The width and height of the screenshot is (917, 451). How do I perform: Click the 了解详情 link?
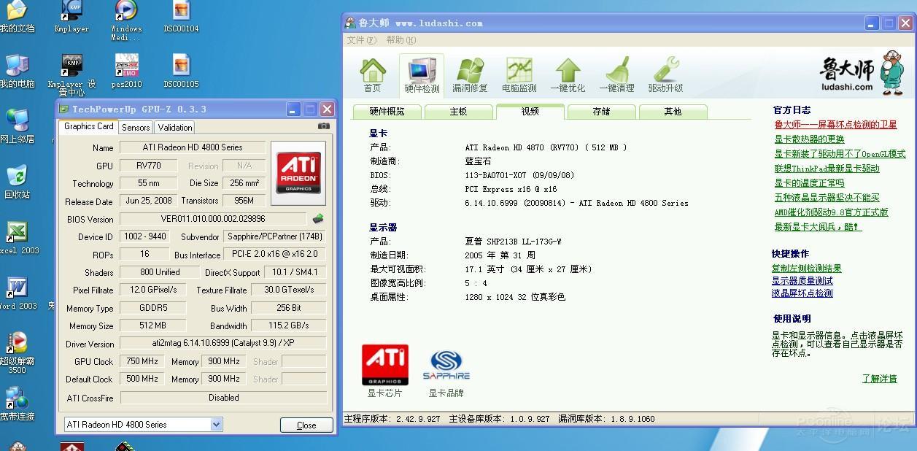[879, 379]
